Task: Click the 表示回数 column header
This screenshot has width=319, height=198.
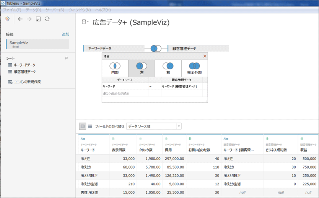Action: tap(119, 150)
